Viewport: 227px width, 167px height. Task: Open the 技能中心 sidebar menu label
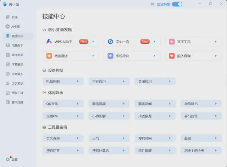[17, 36]
